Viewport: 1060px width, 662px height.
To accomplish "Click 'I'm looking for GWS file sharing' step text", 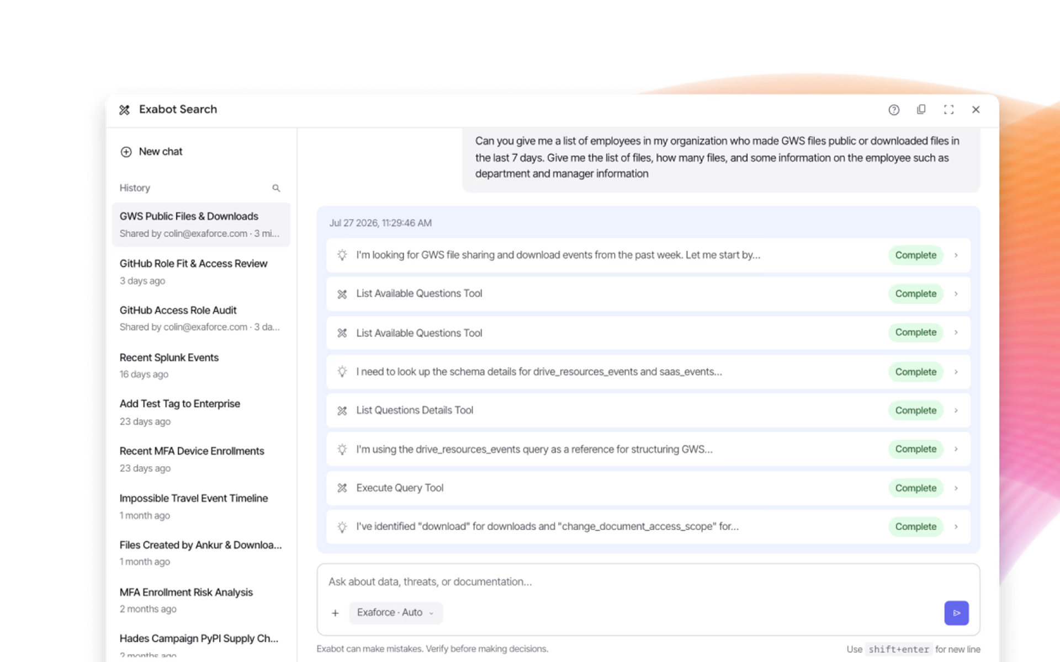I will pyautogui.click(x=558, y=255).
